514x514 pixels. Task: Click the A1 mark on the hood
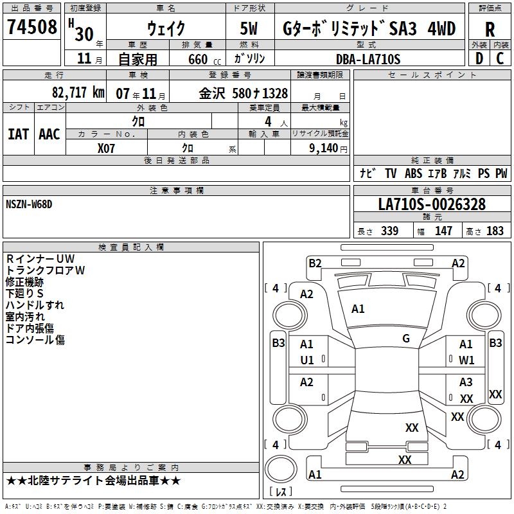coord(358,309)
